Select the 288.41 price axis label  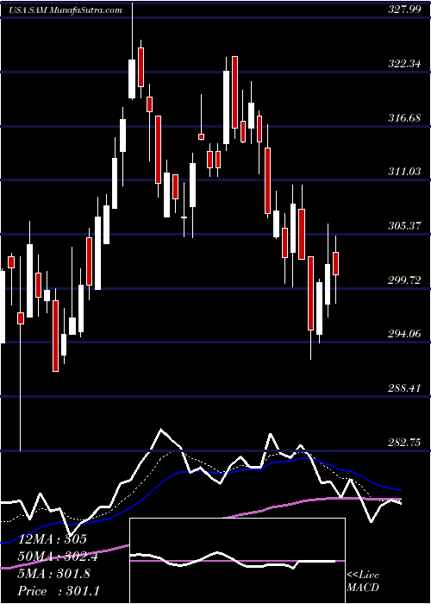coord(404,387)
